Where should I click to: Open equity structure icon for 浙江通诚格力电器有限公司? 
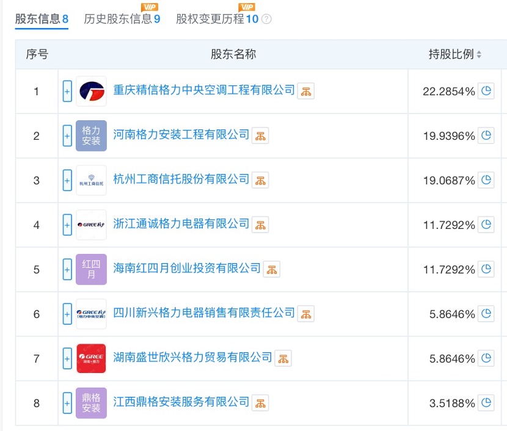pos(260,225)
